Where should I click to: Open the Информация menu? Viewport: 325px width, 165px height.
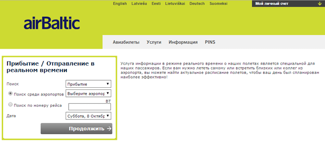pos(183,42)
